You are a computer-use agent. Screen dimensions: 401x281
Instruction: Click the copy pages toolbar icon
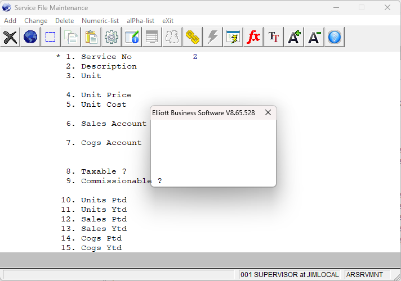[x=71, y=38]
